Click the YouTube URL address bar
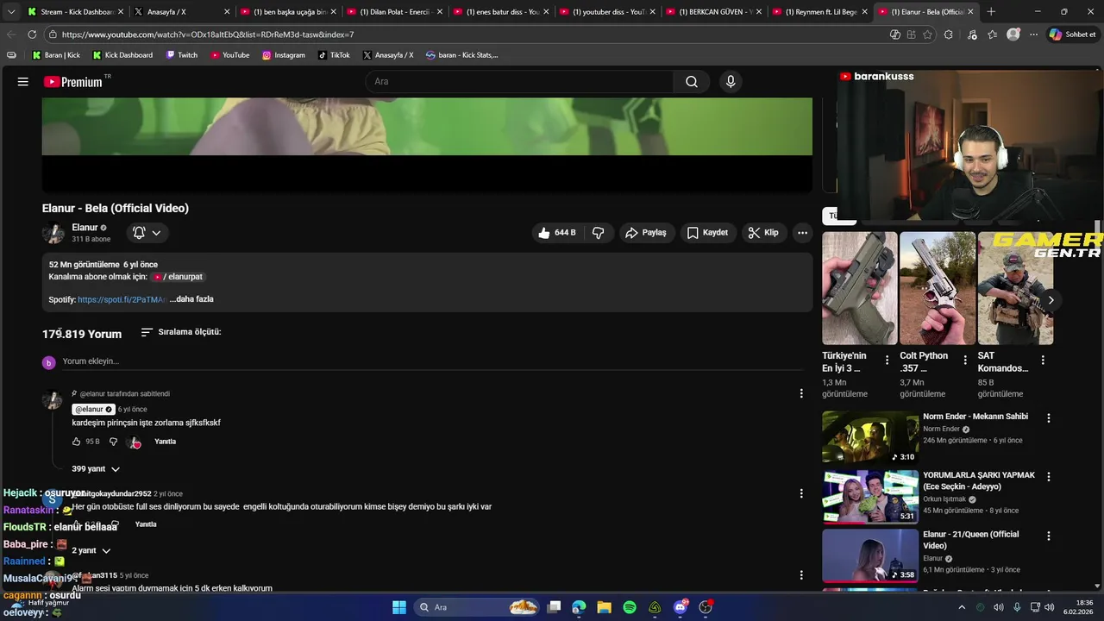 coord(466,34)
